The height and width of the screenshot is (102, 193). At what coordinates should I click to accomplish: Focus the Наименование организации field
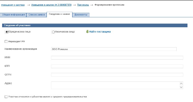tap(114, 49)
